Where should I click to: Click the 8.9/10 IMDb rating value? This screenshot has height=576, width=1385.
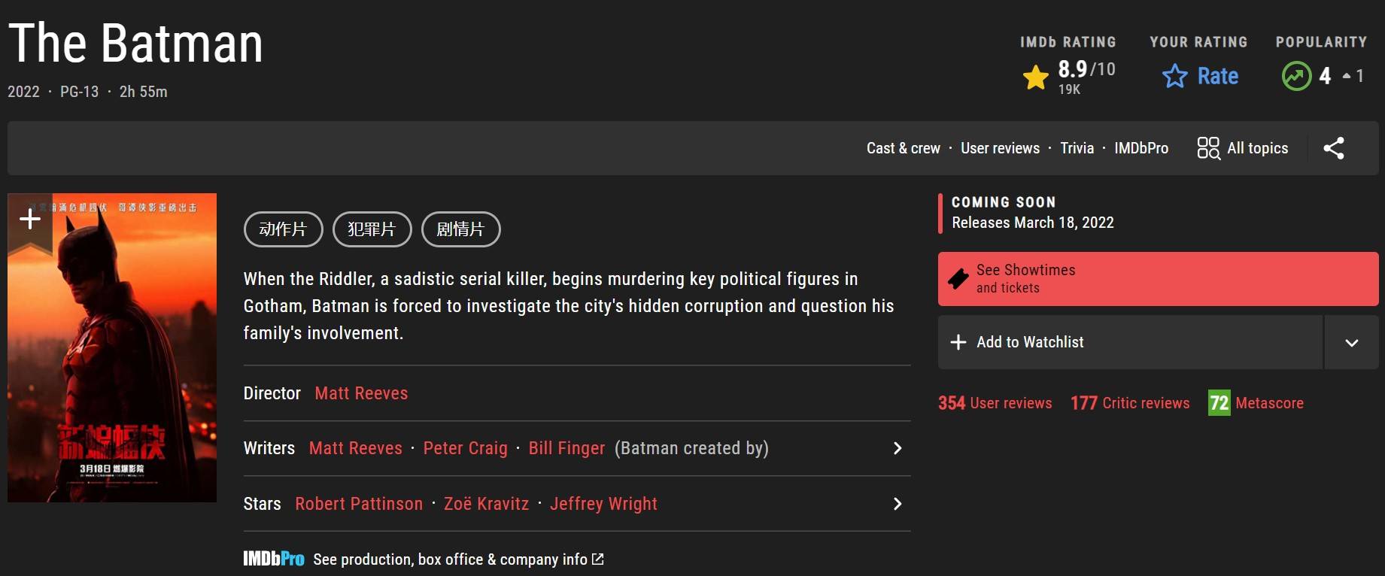tap(1086, 69)
